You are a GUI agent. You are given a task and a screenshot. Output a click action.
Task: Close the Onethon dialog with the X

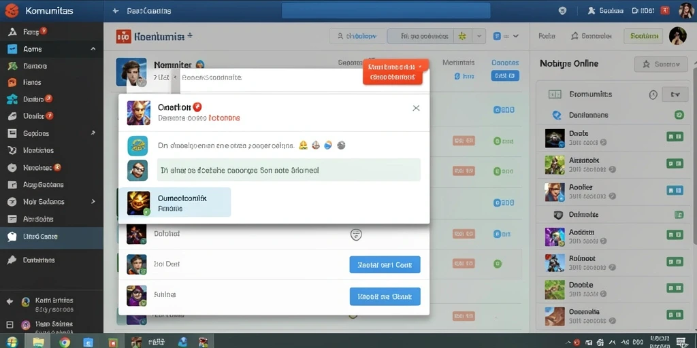[x=416, y=108]
